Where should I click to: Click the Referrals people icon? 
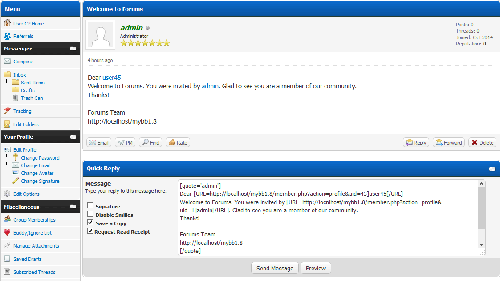[x=7, y=36]
